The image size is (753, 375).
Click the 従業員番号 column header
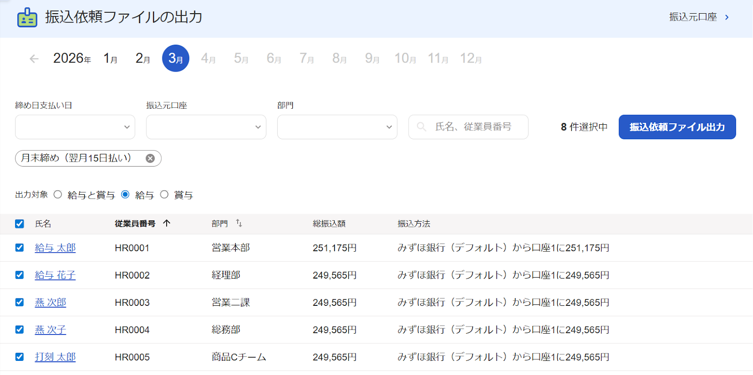tap(135, 223)
